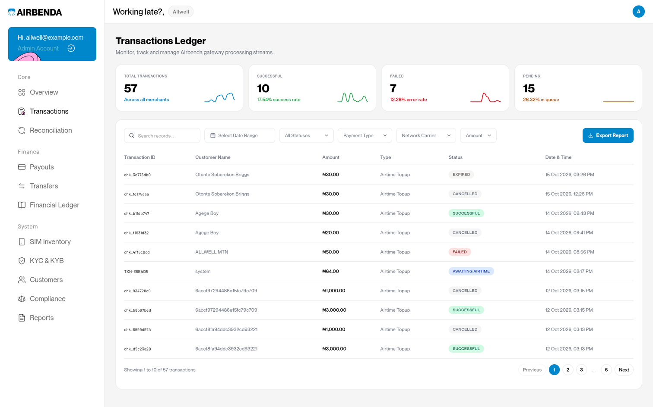
Task: Click the FAILED status badge
Action: 460,252
